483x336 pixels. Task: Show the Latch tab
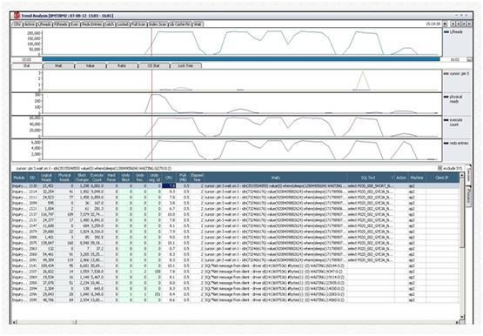click(x=110, y=24)
